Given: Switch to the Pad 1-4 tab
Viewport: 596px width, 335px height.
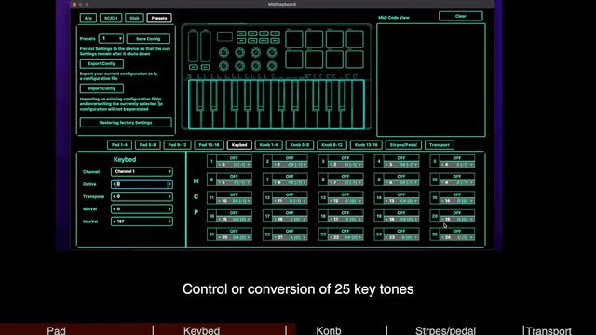Looking at the screenshot, I should click(119, 145).
